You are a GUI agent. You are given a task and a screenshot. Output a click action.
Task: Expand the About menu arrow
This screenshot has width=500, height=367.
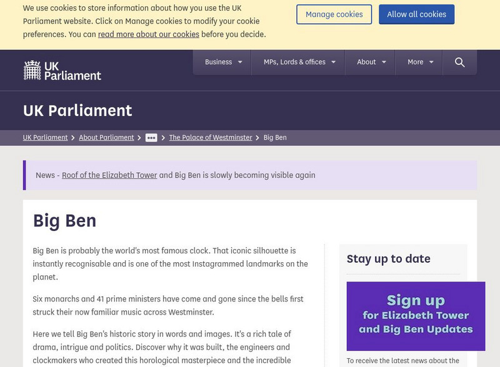click(x=384, y=62)
